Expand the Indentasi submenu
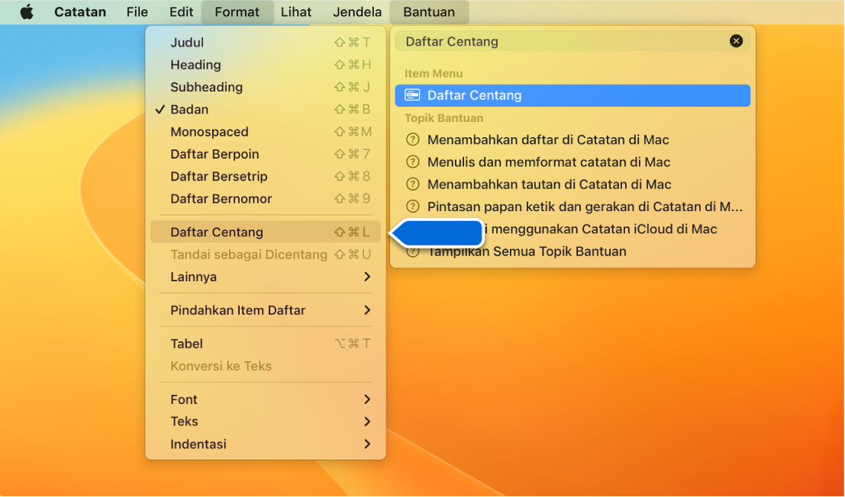 [266, 444]
